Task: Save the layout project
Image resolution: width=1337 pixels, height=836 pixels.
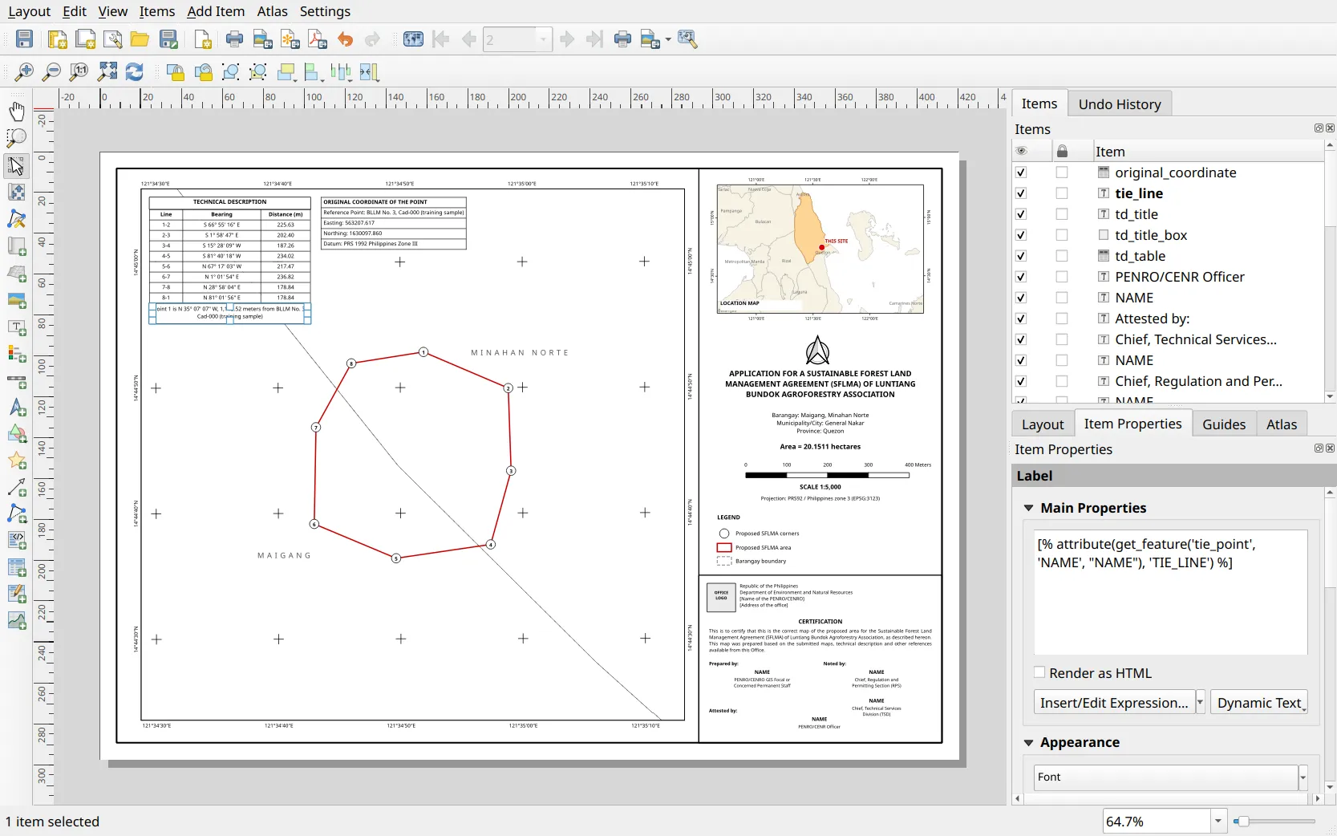Action: [x=25, y=39]
